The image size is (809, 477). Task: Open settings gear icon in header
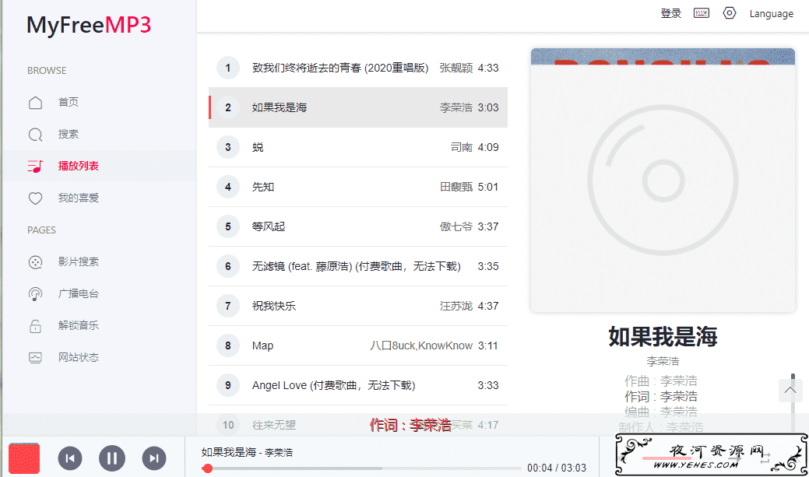pos(729,13)
